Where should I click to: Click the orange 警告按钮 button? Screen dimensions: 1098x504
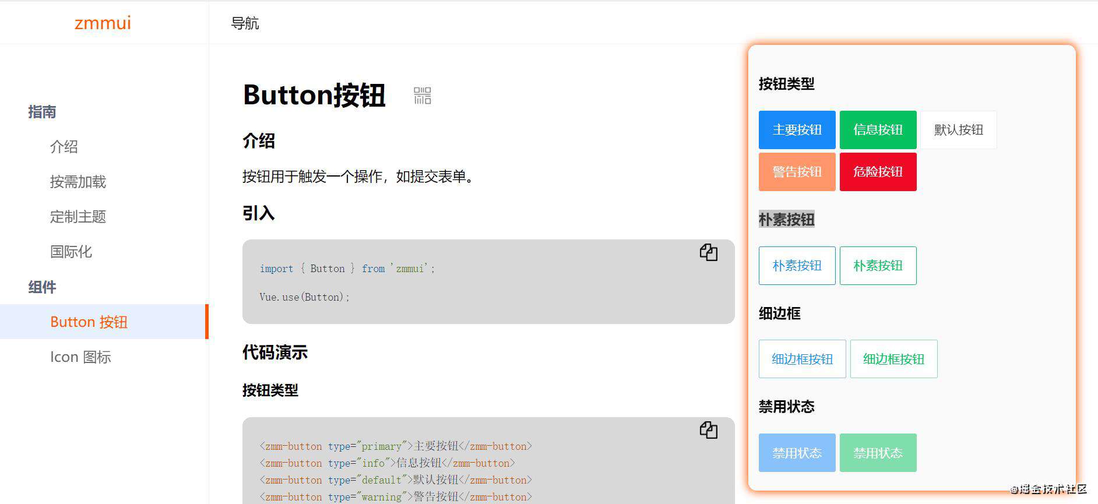coord(797,172)
